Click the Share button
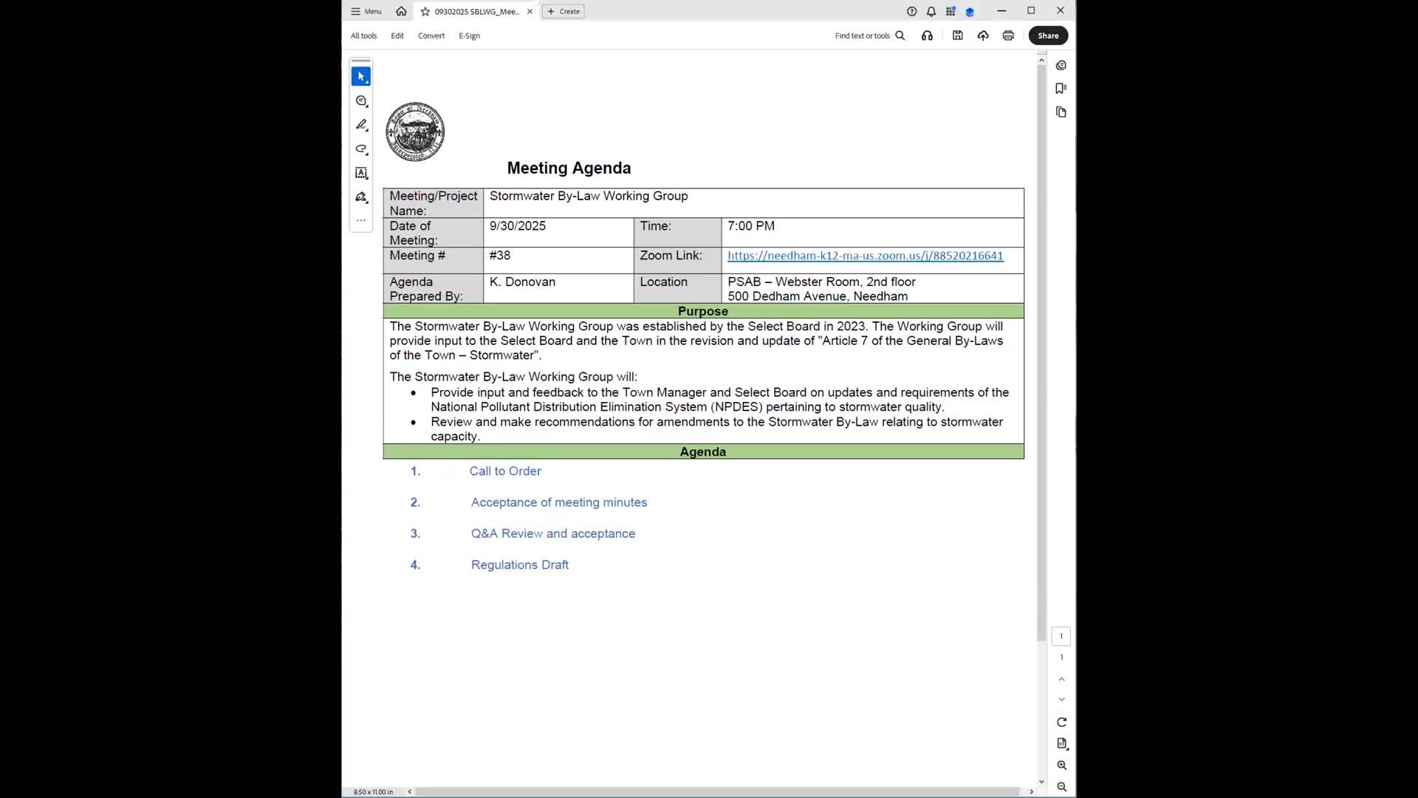Viewport: 1418px width, 798px height. pos(1047,35)
